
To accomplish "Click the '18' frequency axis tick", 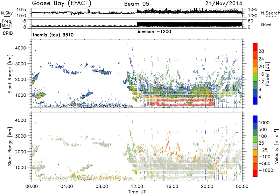I will [x=23, y=21].
